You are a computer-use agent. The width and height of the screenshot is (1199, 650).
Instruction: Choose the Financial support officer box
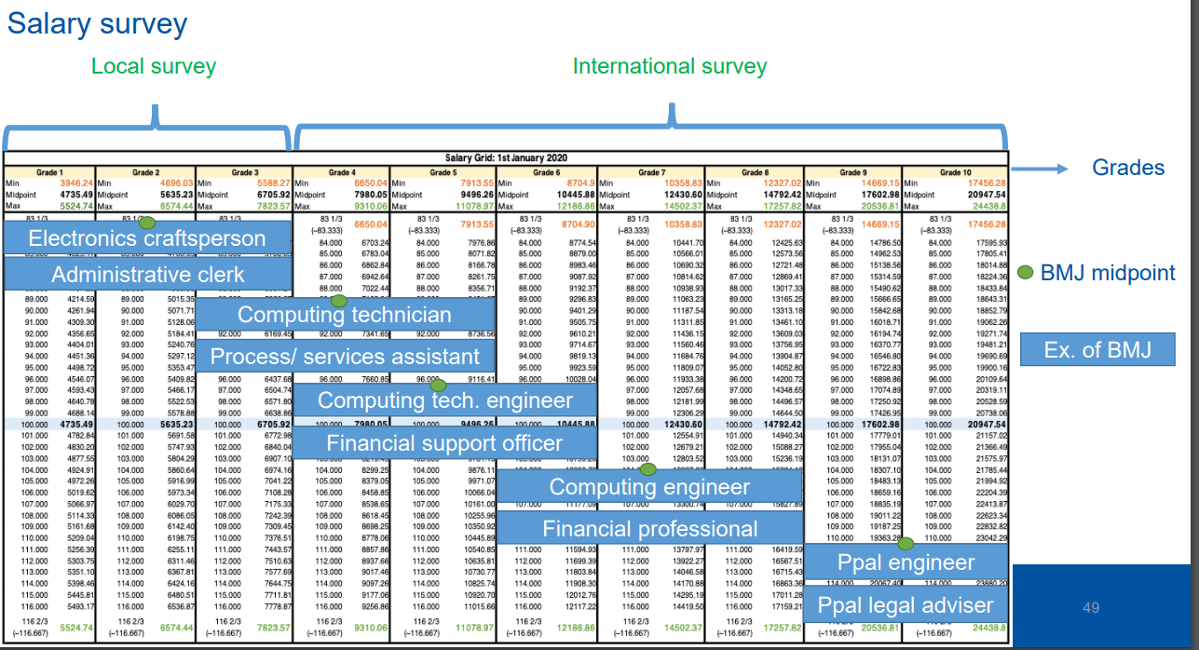point(443,442)
